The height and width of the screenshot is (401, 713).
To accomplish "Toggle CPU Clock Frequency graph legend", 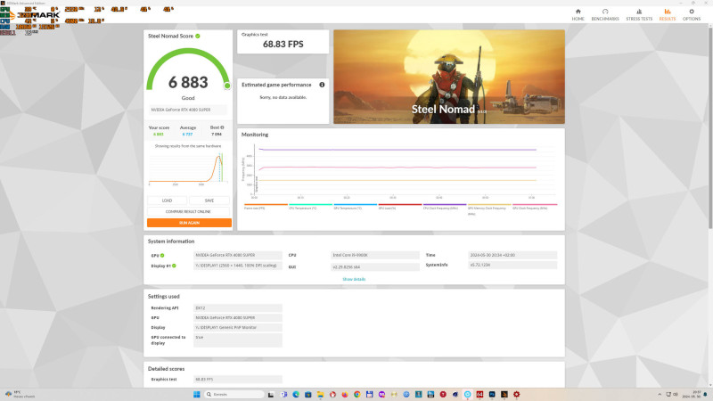I will pos(445,207).
